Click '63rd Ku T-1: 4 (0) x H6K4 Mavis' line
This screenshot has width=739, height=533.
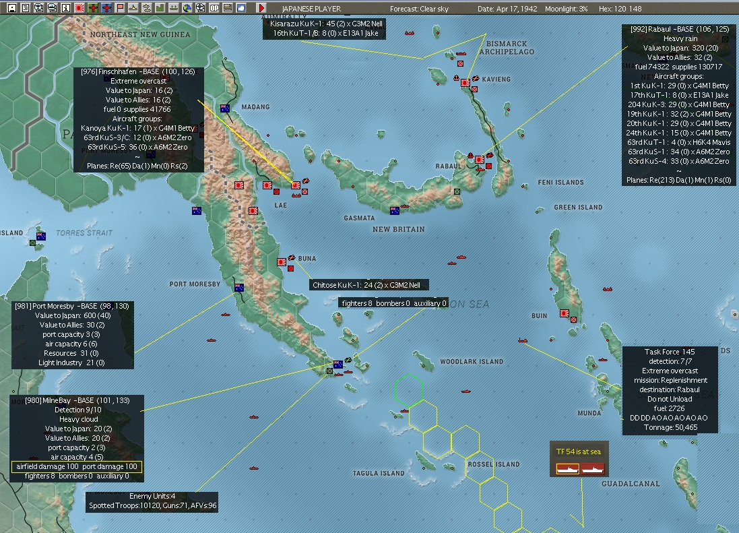point(678,142)
